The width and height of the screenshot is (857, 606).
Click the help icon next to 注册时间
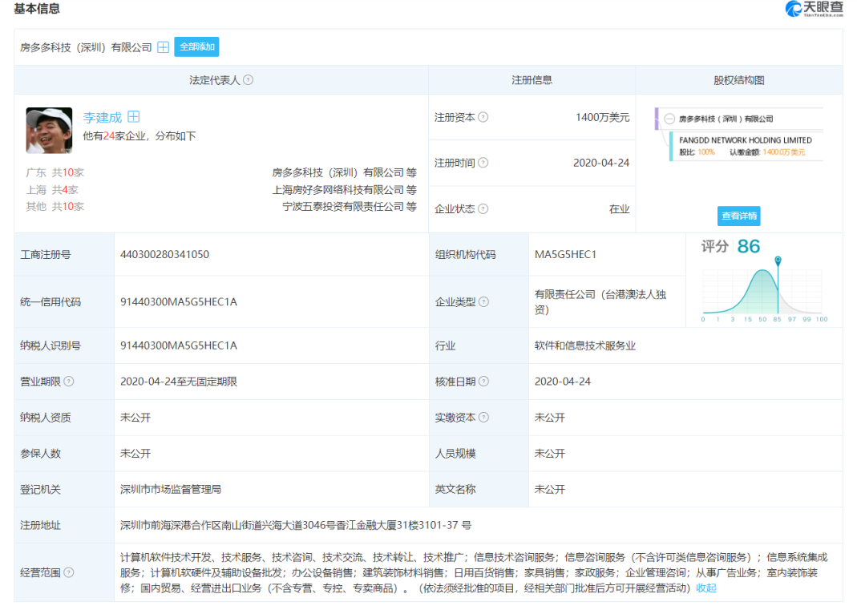[x=482, y=163]
